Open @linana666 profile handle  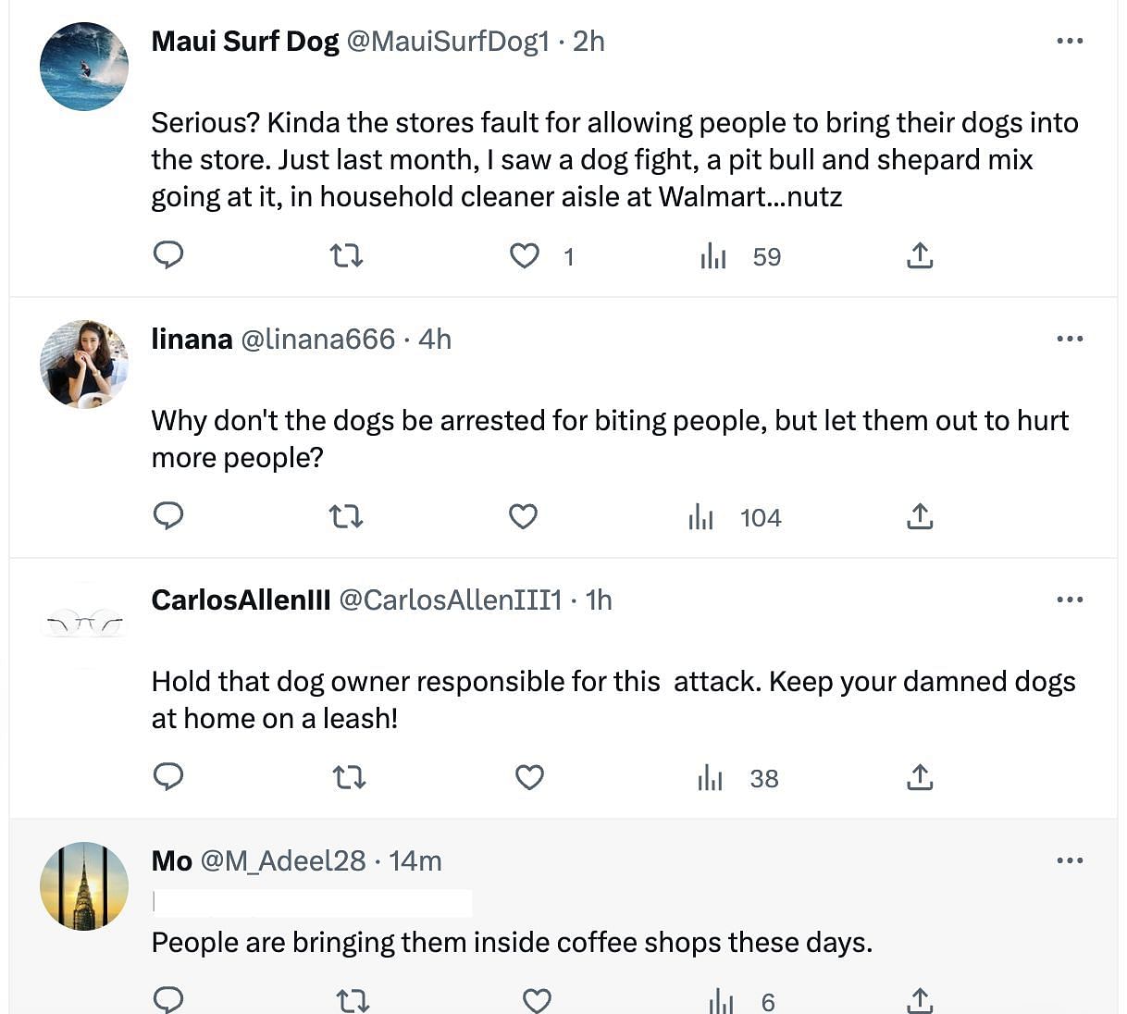click(317, 340)
